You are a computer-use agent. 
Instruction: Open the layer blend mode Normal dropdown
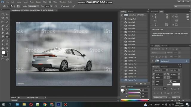(x=158, y=53)
